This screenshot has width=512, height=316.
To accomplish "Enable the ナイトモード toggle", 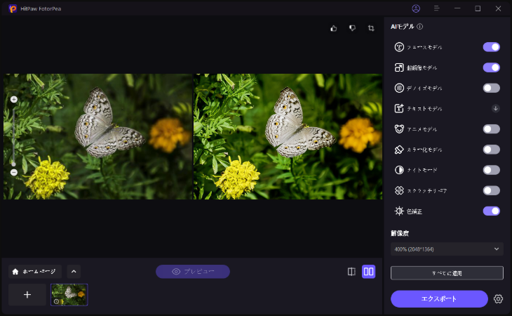I will (491, 170).
